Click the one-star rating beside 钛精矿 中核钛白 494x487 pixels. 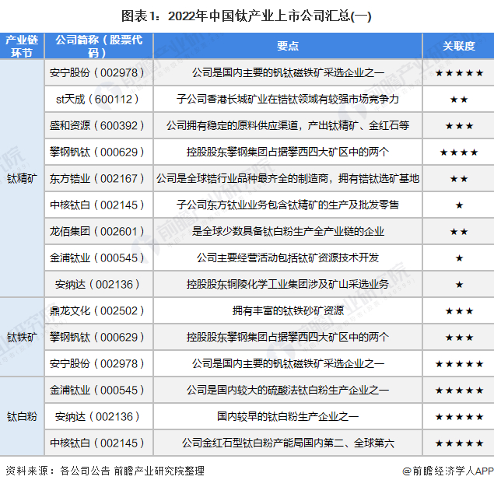459,205
